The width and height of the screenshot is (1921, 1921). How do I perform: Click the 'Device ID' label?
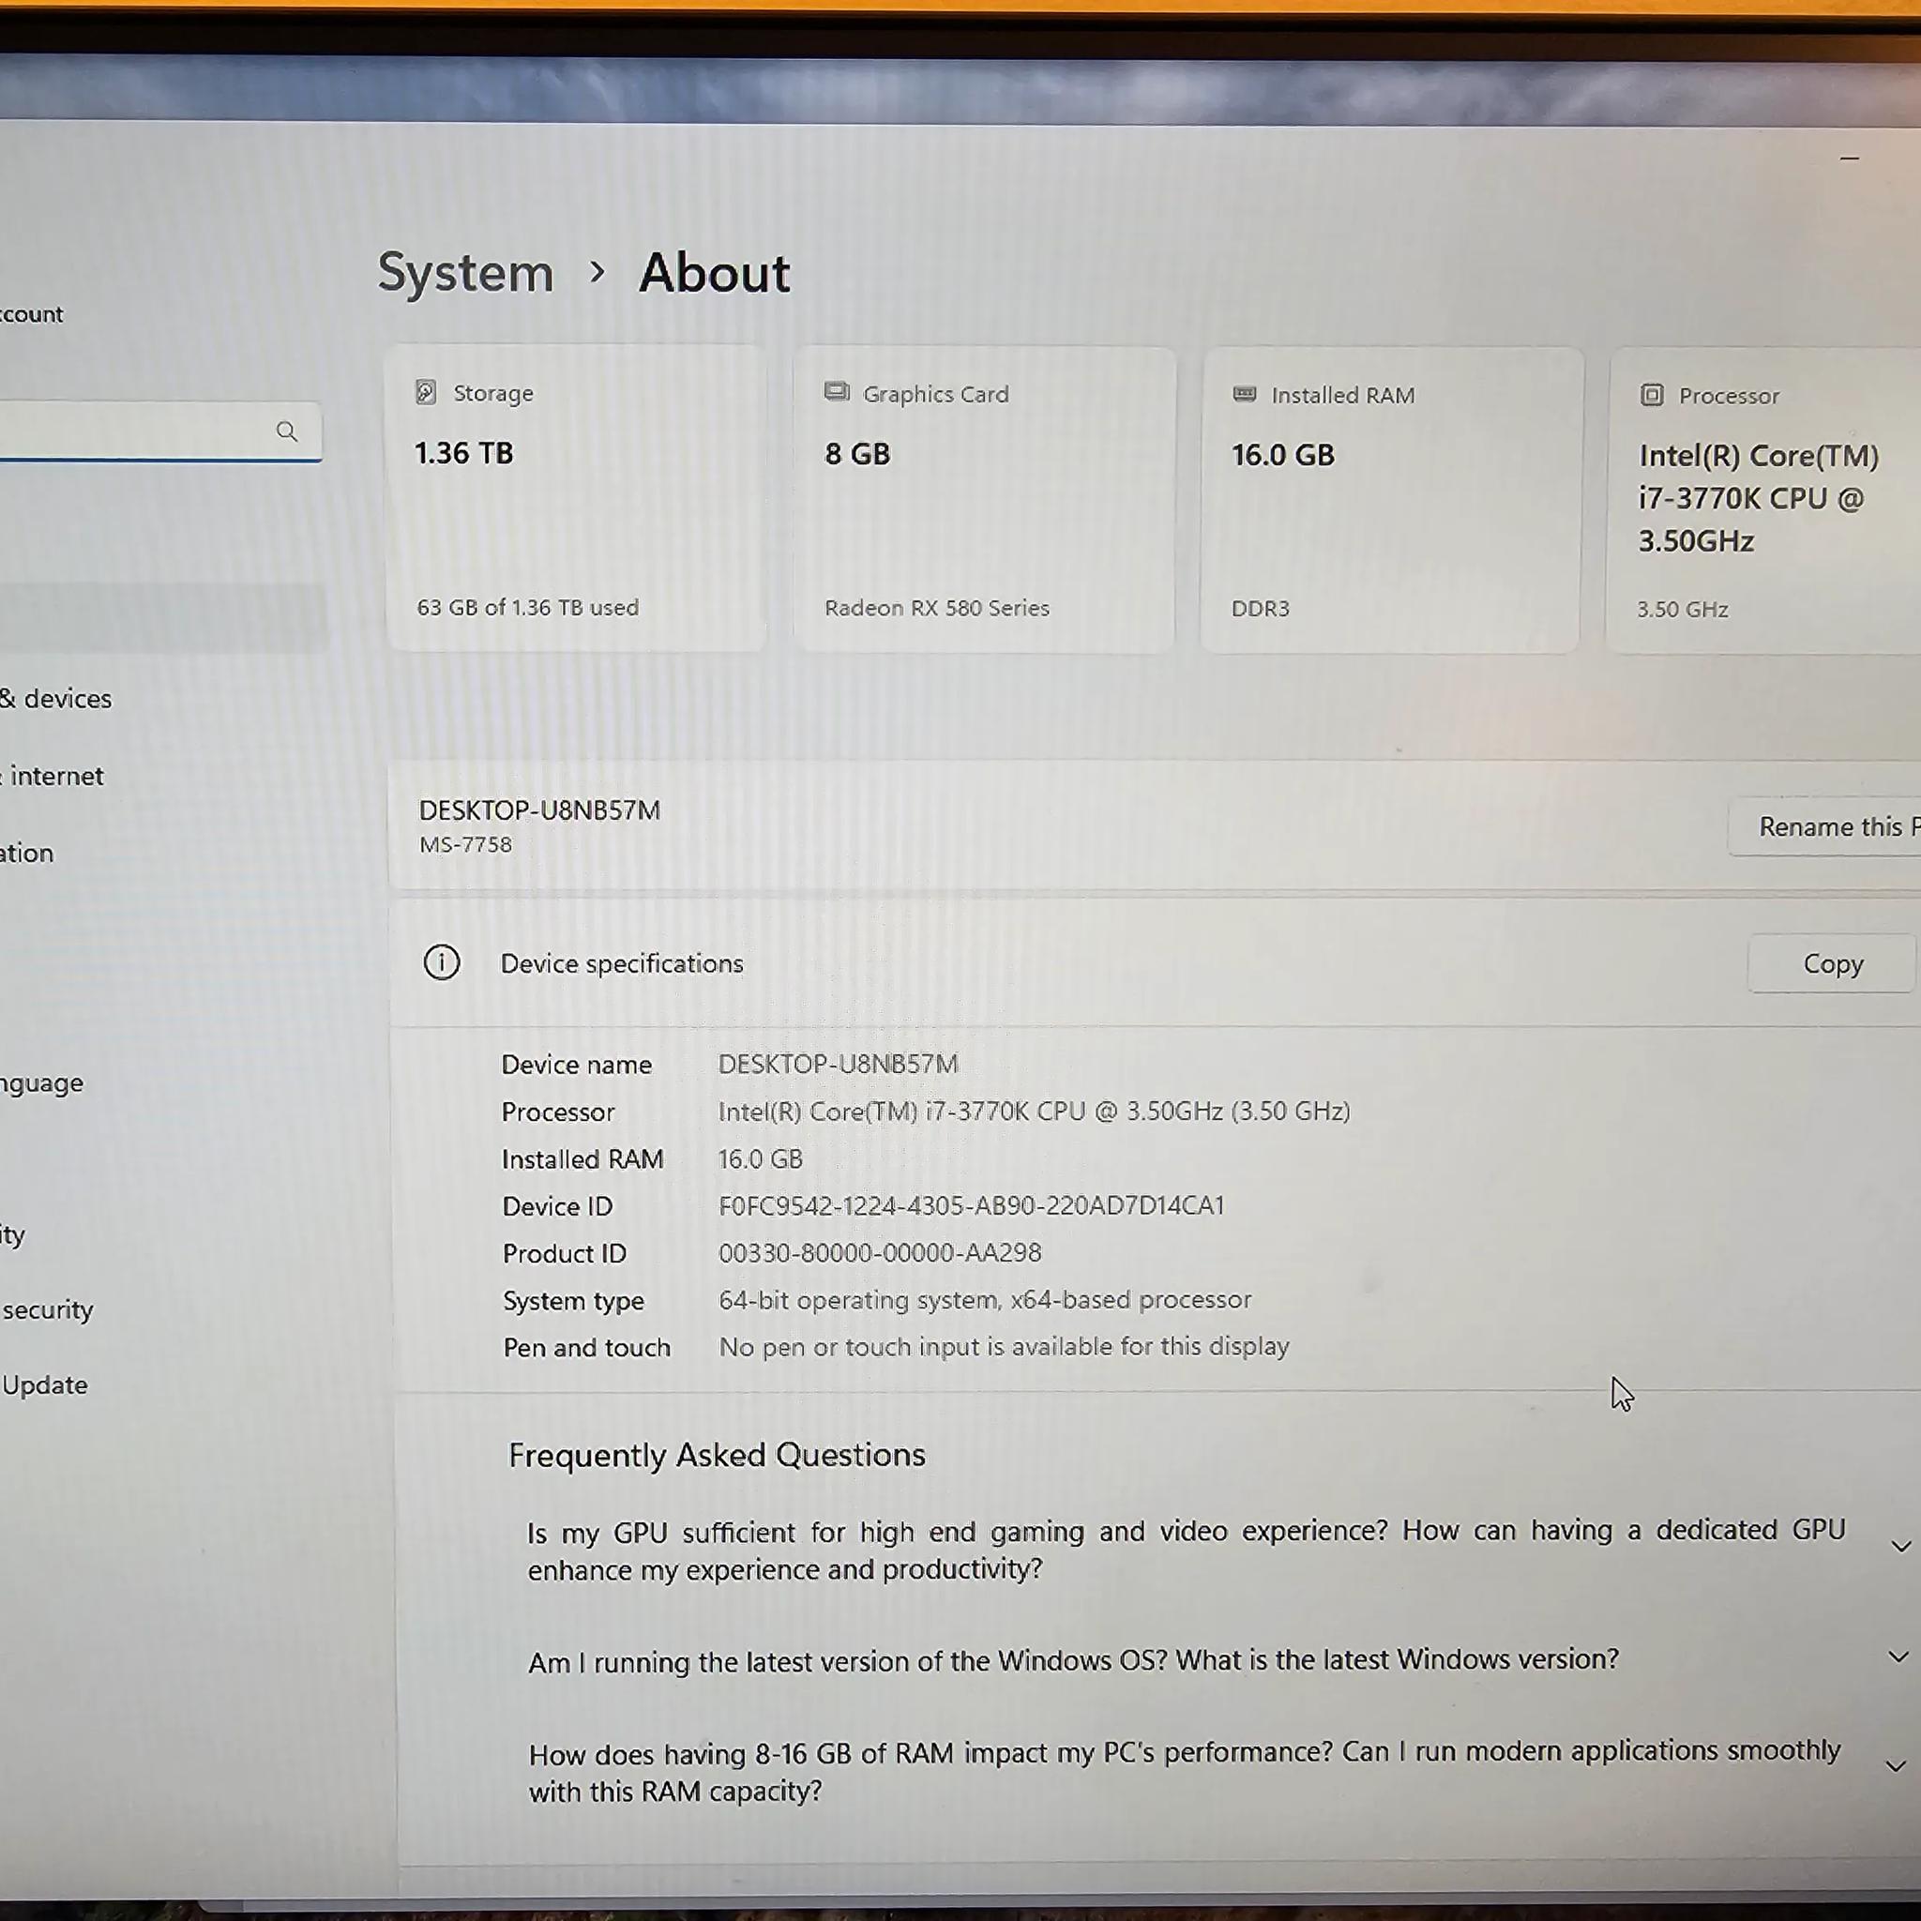pos(557,1207)
